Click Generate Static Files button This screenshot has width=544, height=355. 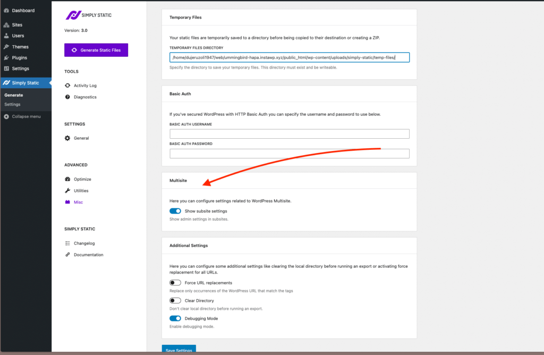(x=96, y=50)
